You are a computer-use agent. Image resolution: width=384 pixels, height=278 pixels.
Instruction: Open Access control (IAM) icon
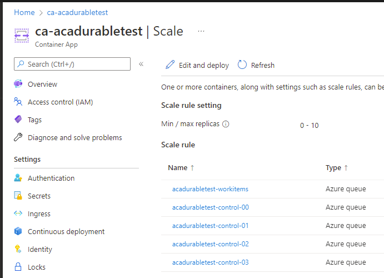click(18, 102)
